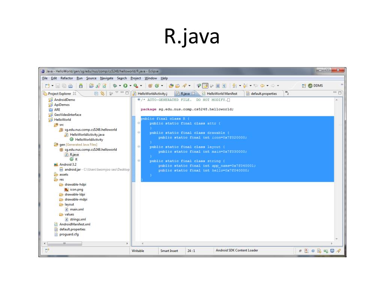Open the Run button dropdown arrow
This screenshot has width=384, height=288.
(130, 85)
